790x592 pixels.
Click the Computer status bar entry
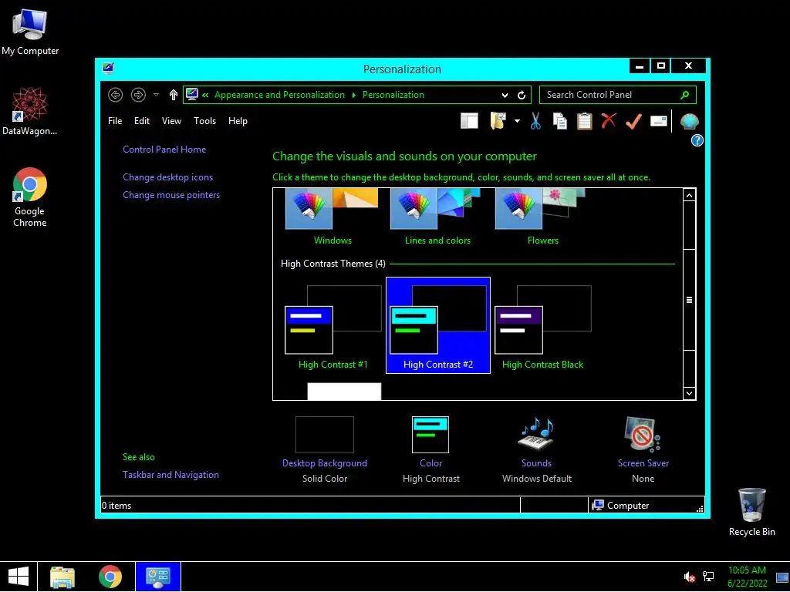(x=621, y=505)
